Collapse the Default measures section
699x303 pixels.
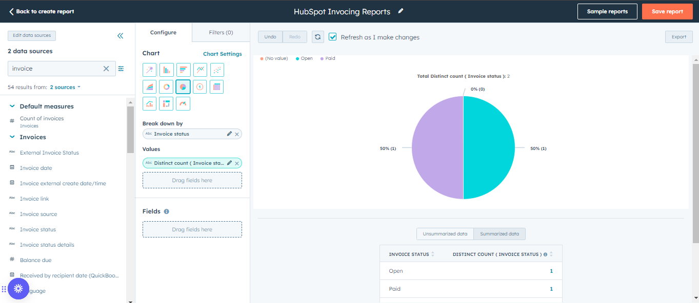point(11,106)
